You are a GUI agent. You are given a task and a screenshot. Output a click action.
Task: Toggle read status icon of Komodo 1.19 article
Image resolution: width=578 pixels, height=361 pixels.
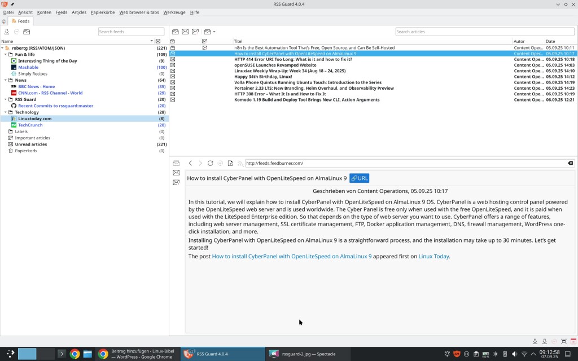coord(173,100)
